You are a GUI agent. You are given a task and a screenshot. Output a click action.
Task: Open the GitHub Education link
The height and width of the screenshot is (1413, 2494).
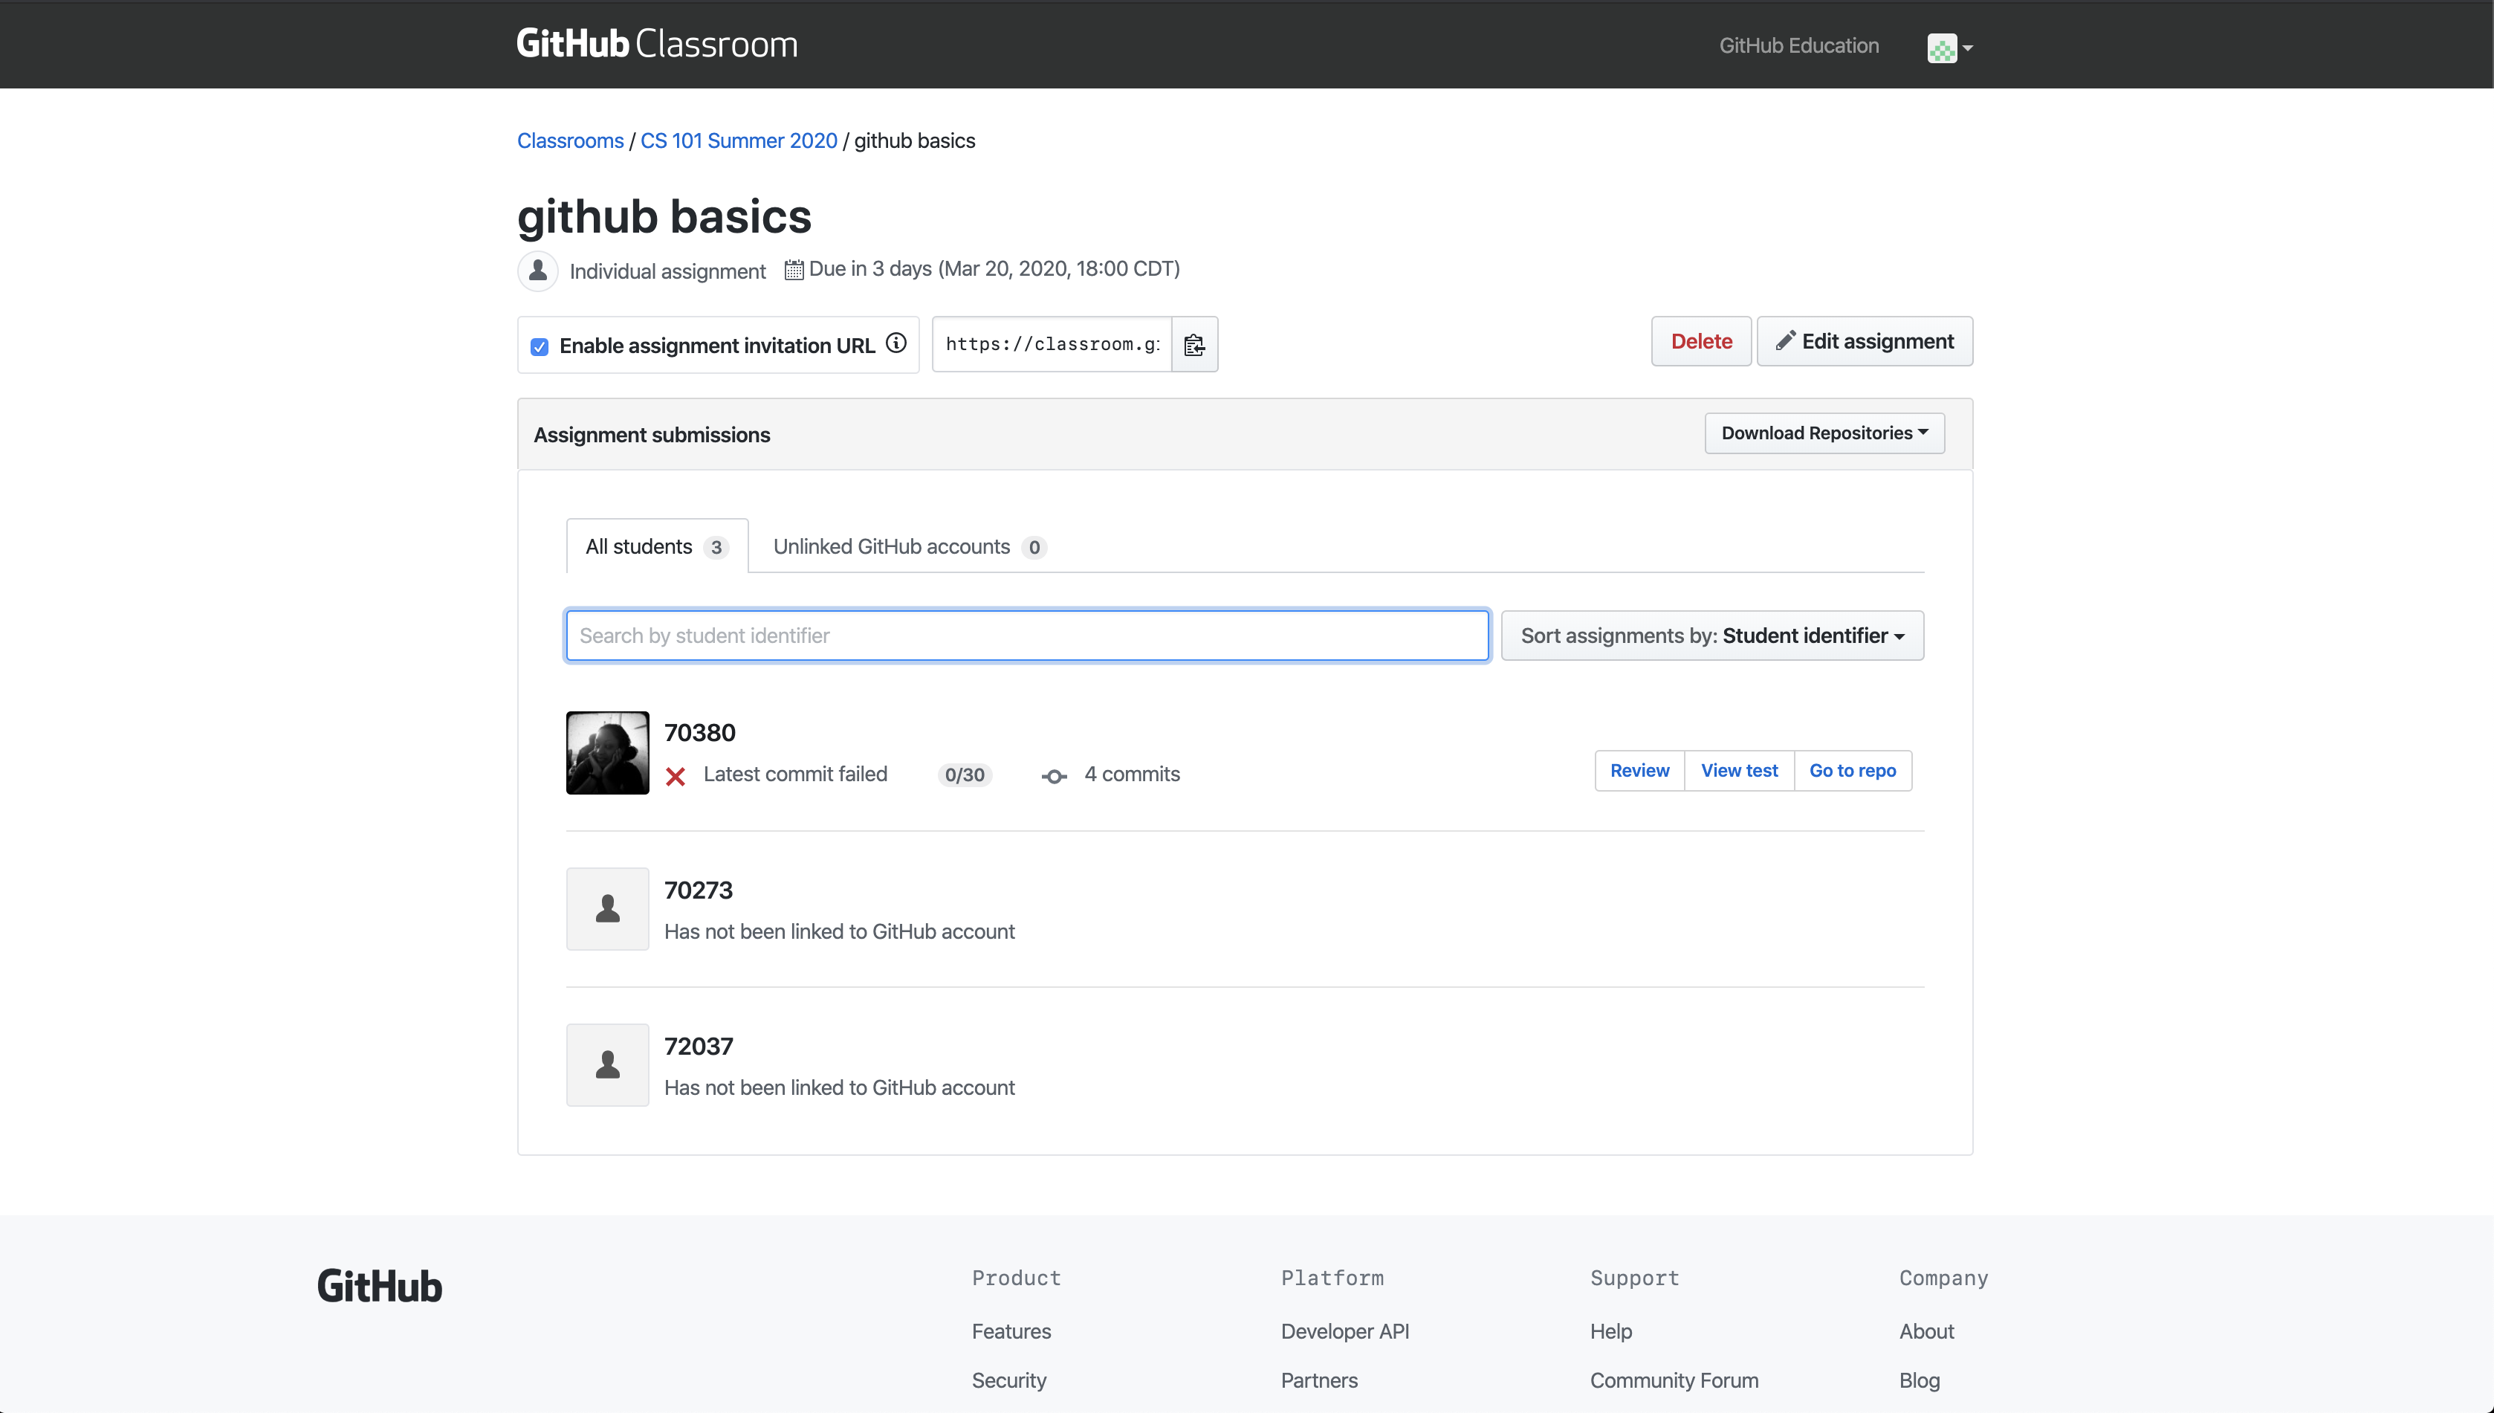click(1798, 45)
